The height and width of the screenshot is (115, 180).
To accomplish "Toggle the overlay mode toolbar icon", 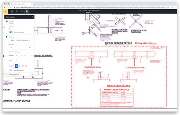I will click(x=27, y=11).
